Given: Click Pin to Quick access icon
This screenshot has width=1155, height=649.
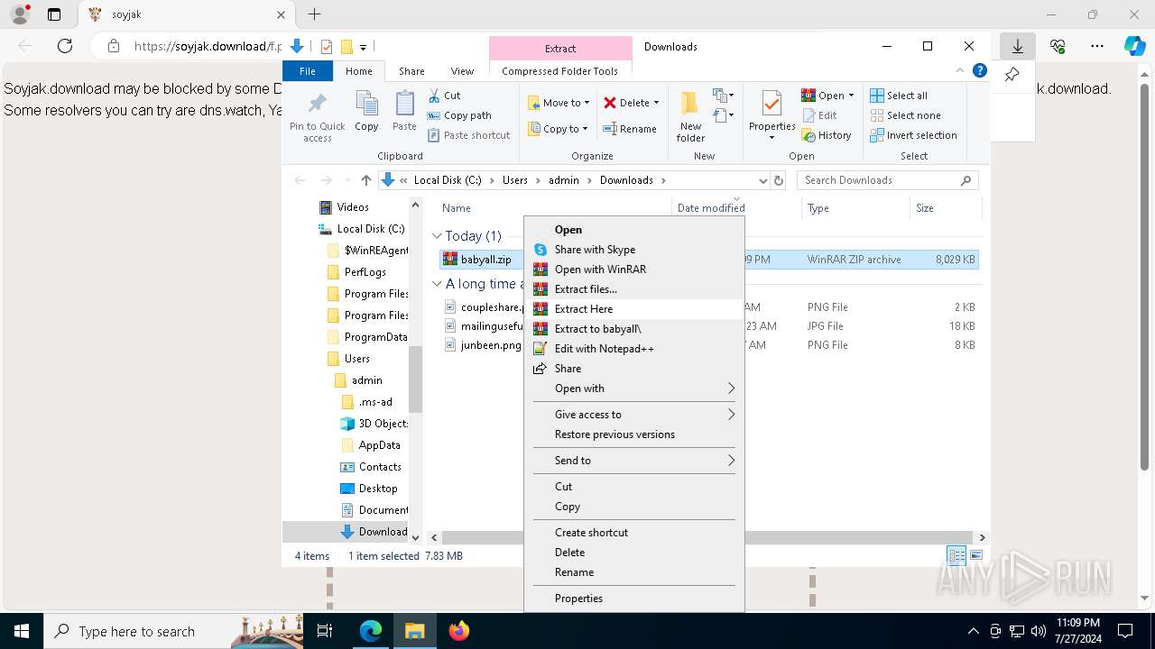Looking at the screenshot, I should [317, 116].
